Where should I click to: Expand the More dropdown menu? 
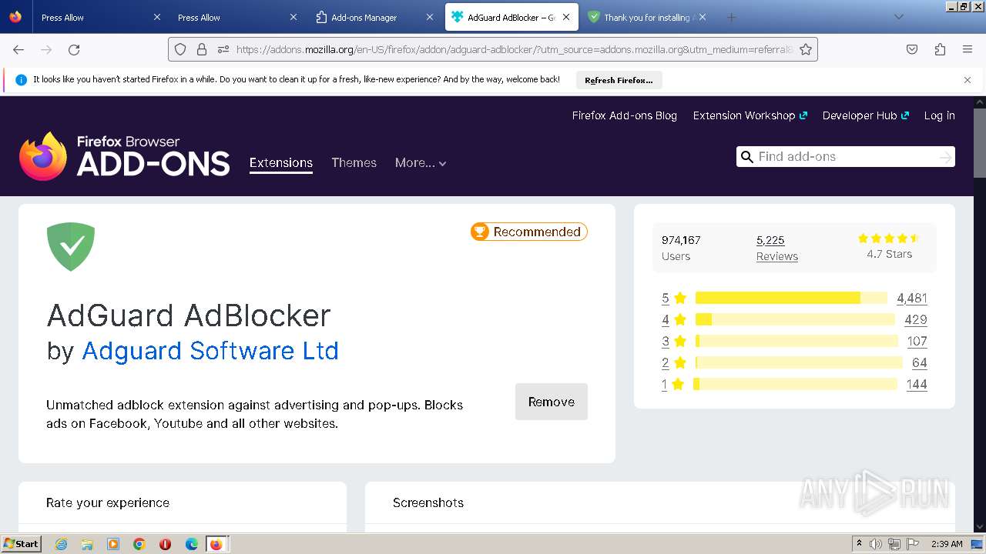click(x=421, y=162)
